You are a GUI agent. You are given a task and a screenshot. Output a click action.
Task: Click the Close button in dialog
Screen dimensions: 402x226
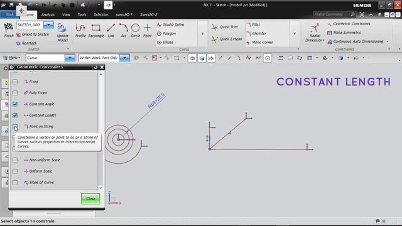(90, 199)
